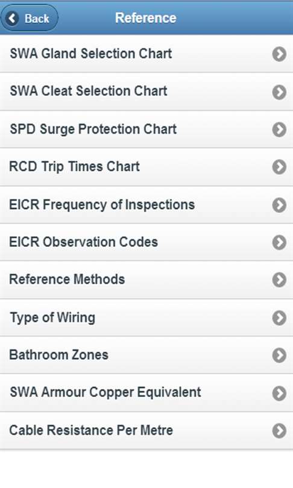This screenshot has height=488, width=293.
Task: Click the arrow icon next to SWA Cleat Selection Chart
Action: (279, 92)
